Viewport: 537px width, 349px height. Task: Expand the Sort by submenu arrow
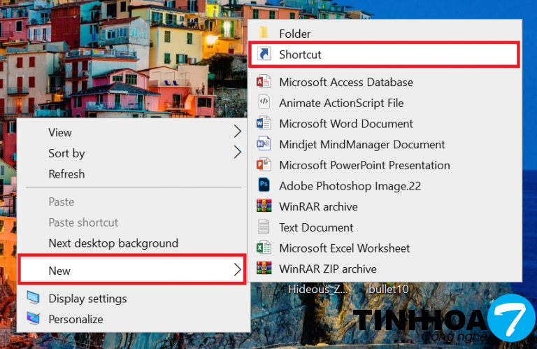pos(237,152)
